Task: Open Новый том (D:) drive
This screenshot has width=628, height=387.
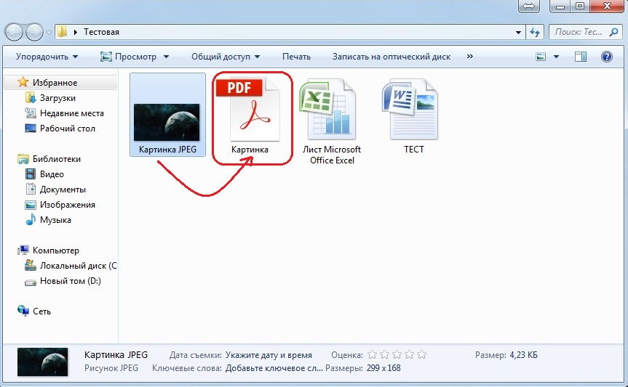Action: click(70, 281)
